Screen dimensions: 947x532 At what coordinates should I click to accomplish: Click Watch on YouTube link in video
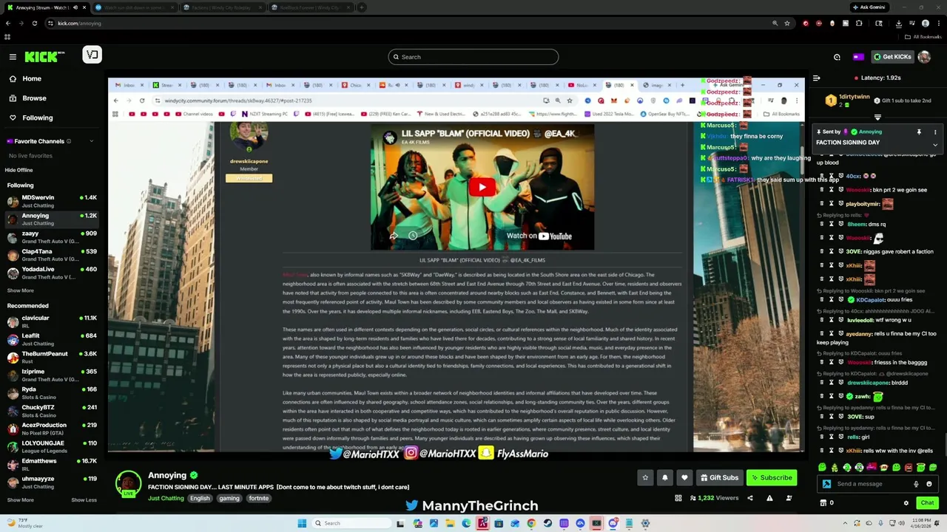tap(539, 236)
